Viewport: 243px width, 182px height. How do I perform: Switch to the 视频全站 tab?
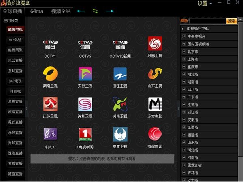(61, 11)
